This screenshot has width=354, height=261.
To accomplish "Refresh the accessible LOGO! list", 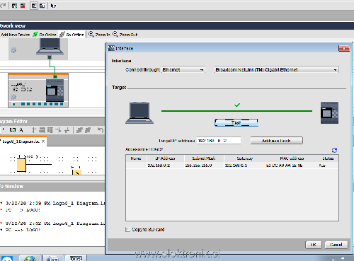I will click(x=334, y=150).
